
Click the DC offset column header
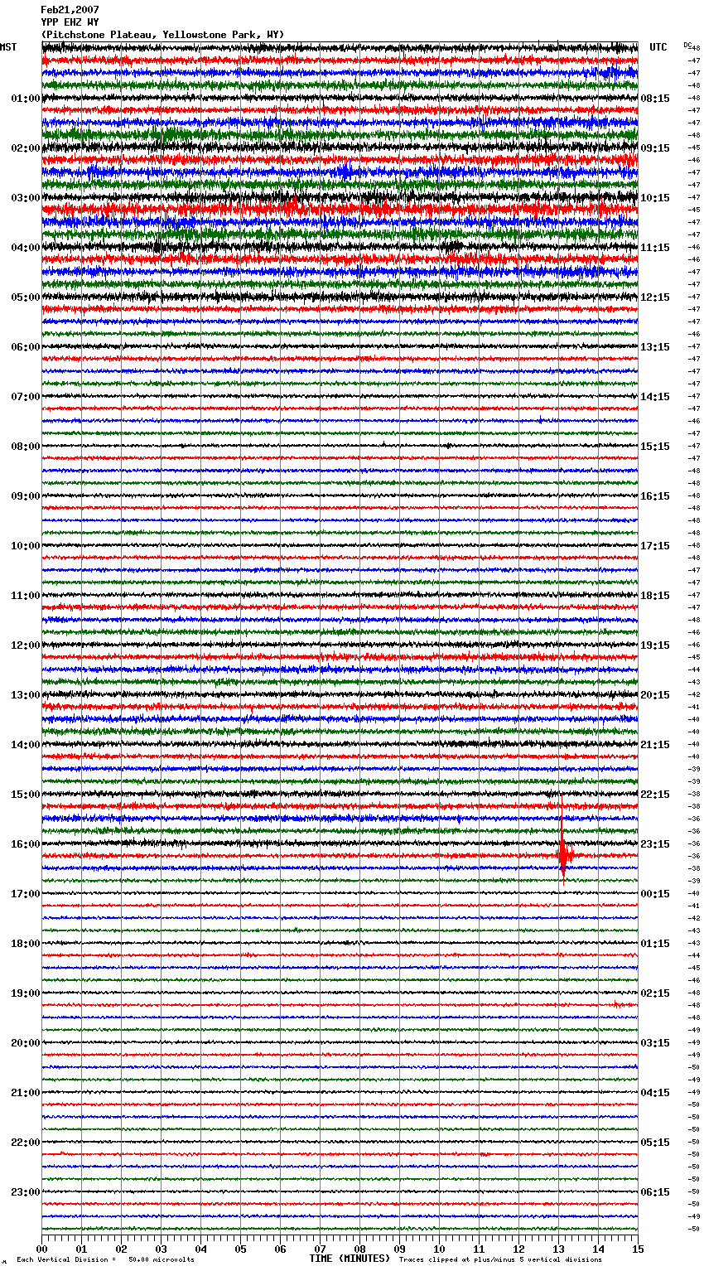point(687,45)
